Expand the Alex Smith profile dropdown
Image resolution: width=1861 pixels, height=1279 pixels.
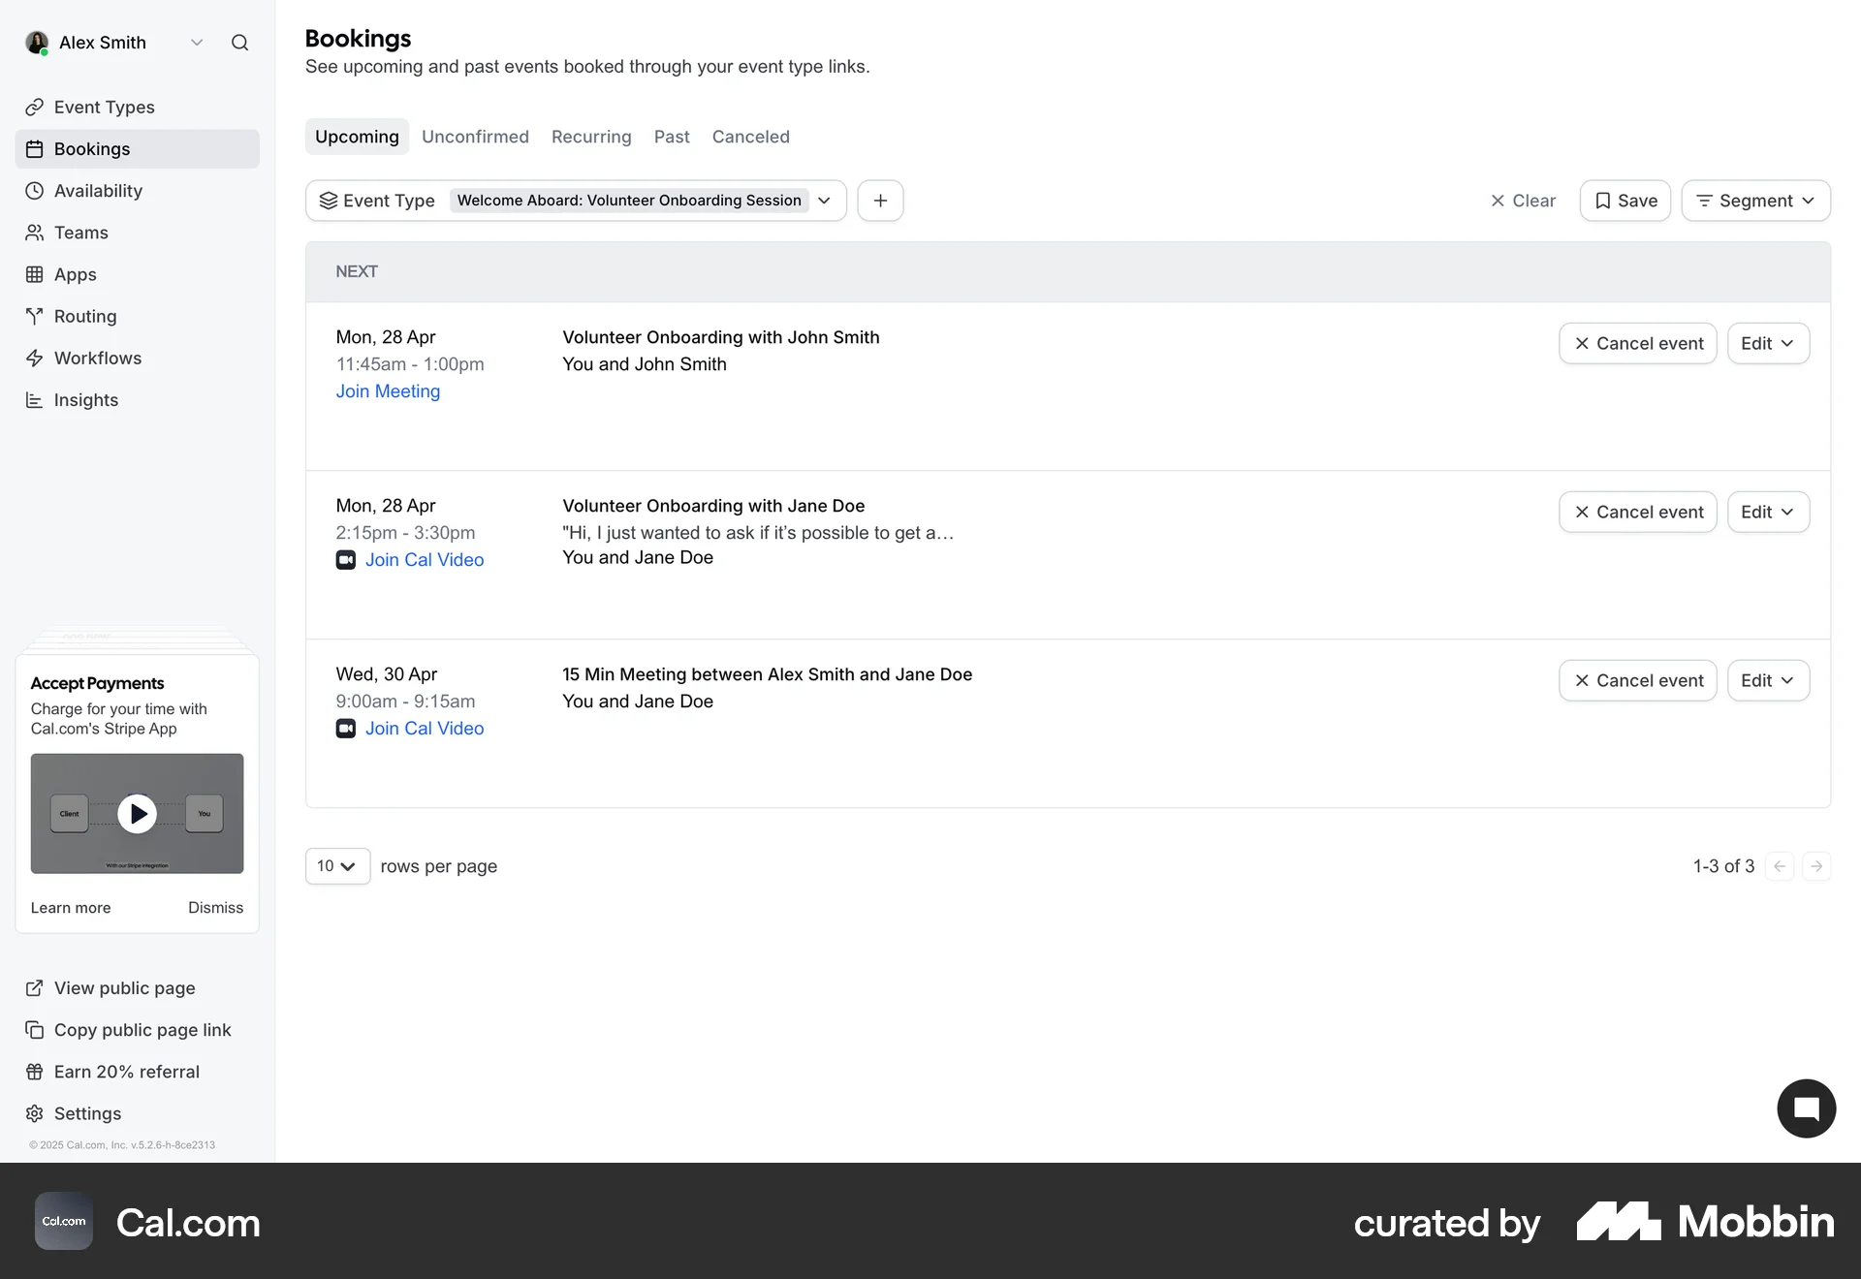pos(197,43)
